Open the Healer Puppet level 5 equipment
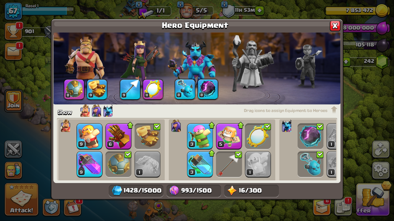The width and height of the screenshot is (394, 221). pos(229,136)
